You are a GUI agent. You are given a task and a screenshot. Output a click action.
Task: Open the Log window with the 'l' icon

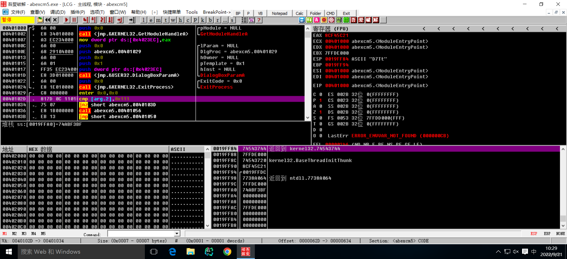143,20
